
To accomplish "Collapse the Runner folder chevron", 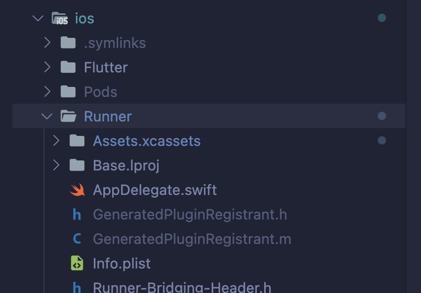I will (47, 116).
